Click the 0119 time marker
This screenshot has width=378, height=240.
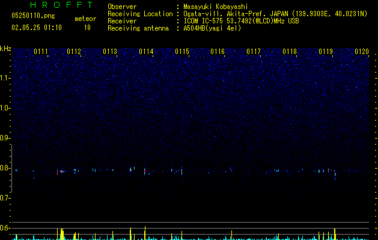tap(326, 52)
